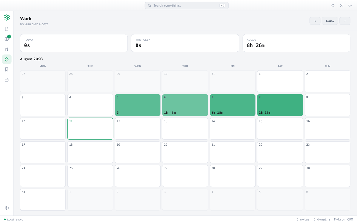Click the THIS WEEK summary card
Image resolution: width=357 pixels, height=223 pixels.
coord(185,43)
